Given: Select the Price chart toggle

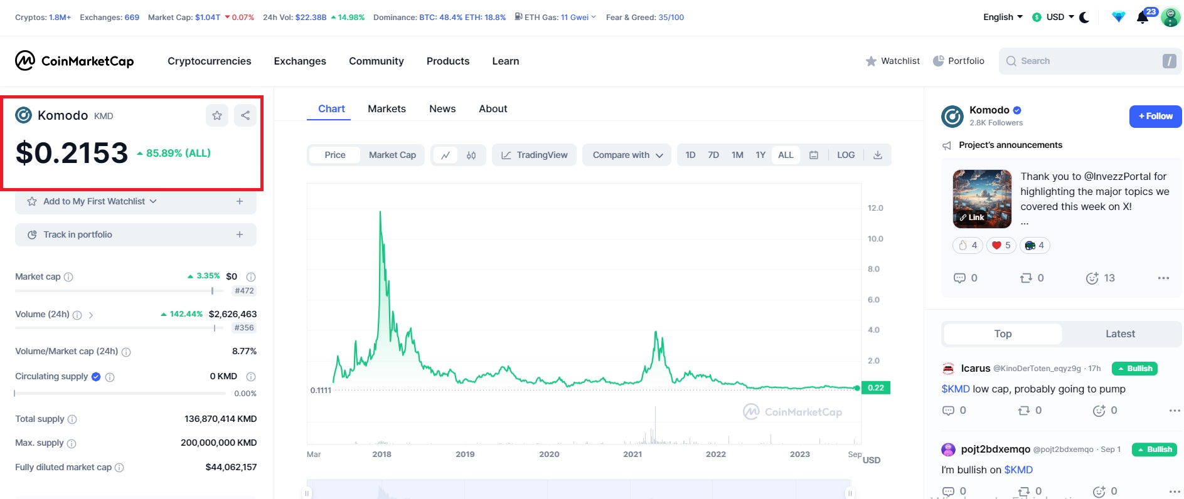Looking at the screenshot, I should 335,155.
